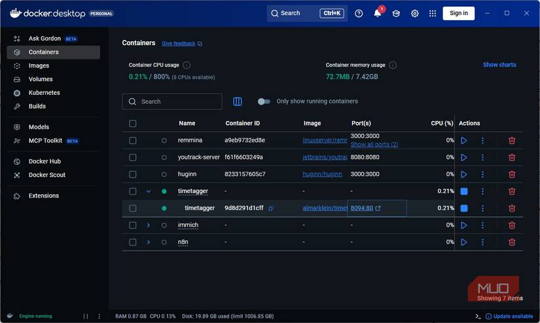
Task: Check the immich row checkbox
Action: [x=133, y=225]
